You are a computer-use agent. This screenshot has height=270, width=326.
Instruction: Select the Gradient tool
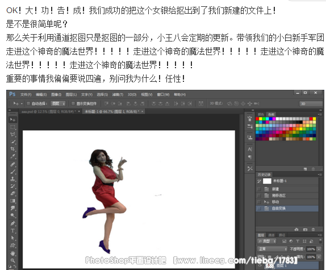coord(12,201)
